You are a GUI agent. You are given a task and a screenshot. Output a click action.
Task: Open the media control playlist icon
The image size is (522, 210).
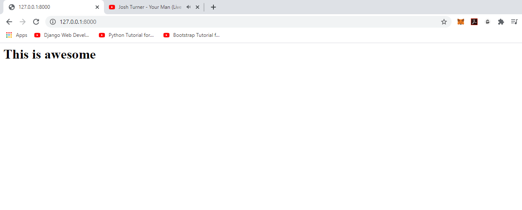tap(514, 22)
